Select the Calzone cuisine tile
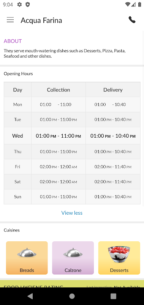The image size is (144, 305). point(73,258)
